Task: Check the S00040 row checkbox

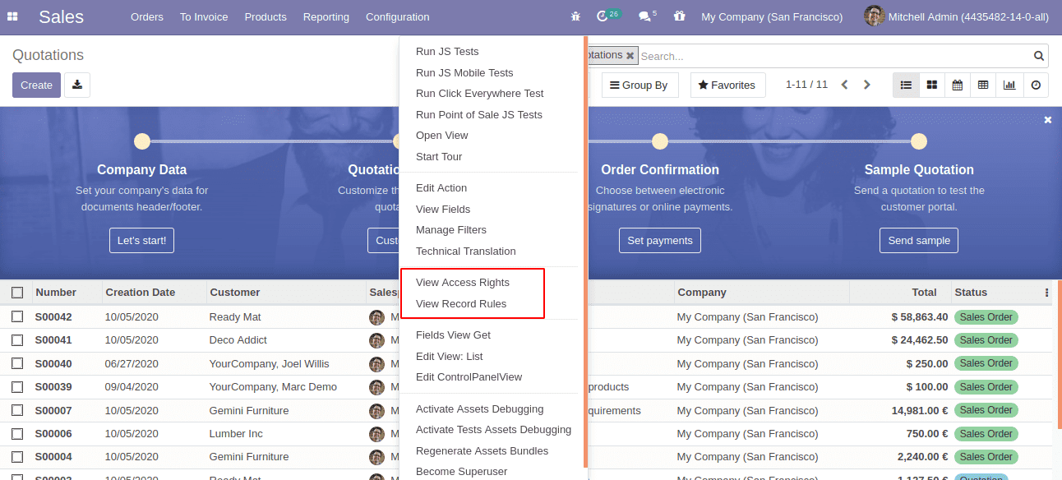Action: (x=17, y=363)
